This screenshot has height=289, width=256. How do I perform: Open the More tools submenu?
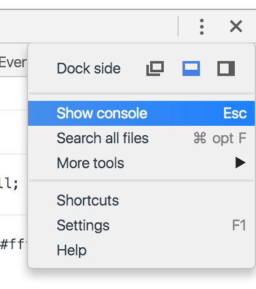click(x=141, y=163)
